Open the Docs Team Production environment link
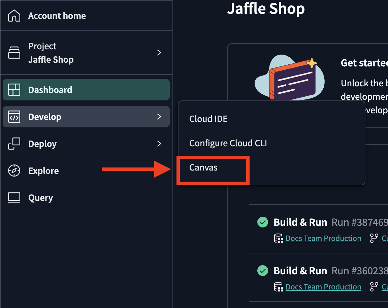The image size is (388, 308). (323, 238)
